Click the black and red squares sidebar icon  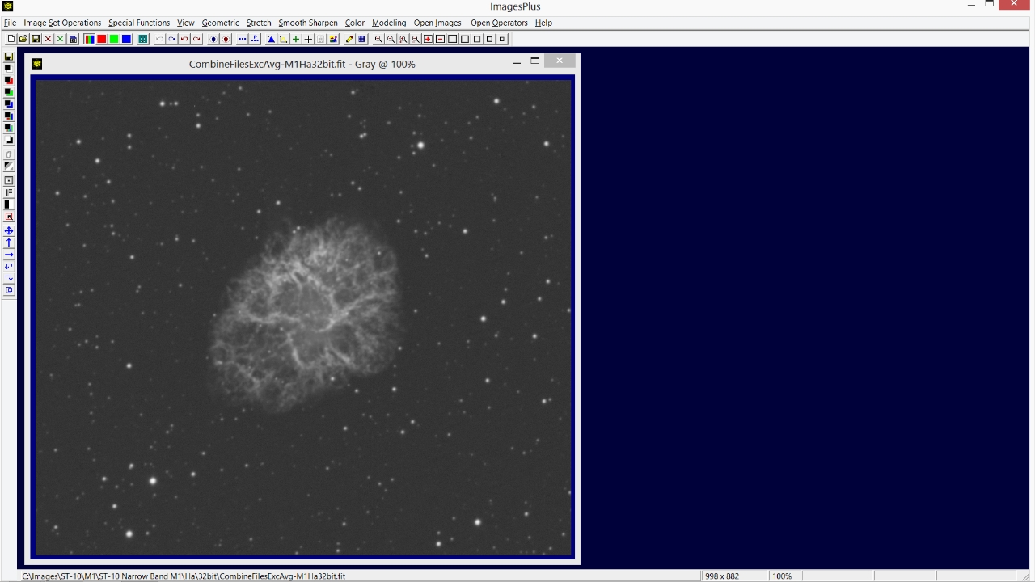[x=9, y=80]
